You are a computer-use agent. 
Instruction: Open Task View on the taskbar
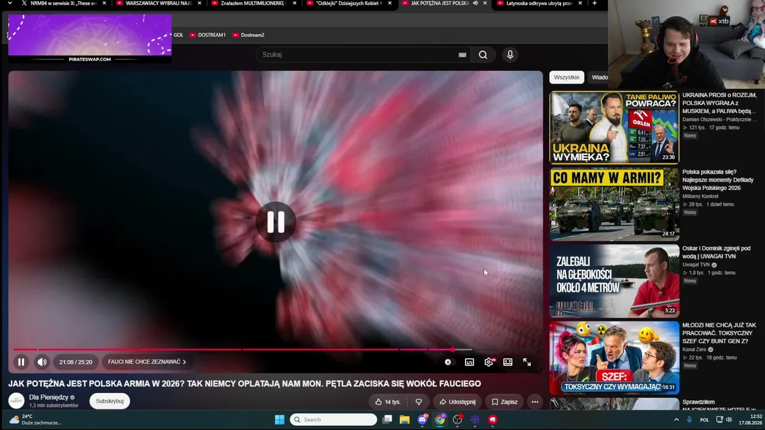click(388, 419)
